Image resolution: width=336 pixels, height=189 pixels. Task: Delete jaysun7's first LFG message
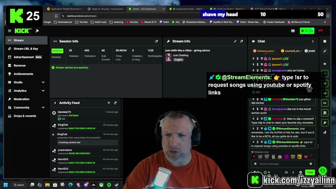253,59
